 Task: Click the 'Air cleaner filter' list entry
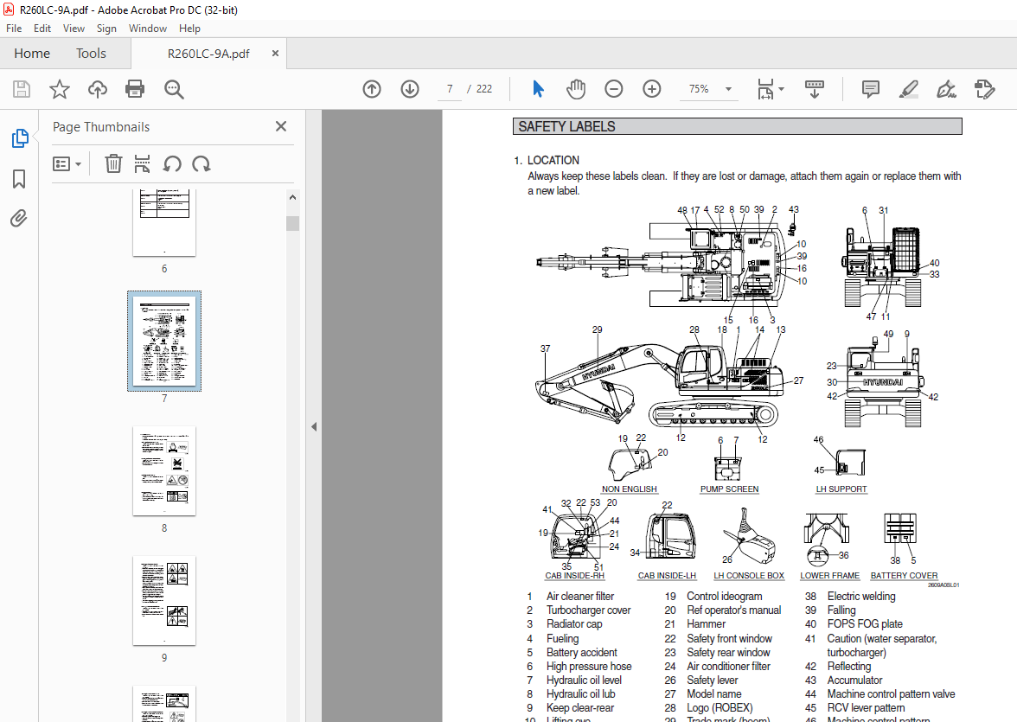point(579,596)
